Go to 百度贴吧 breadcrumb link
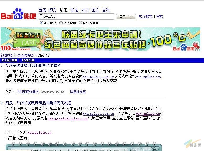This screenshot has width=204, height=151. [6, 55]
